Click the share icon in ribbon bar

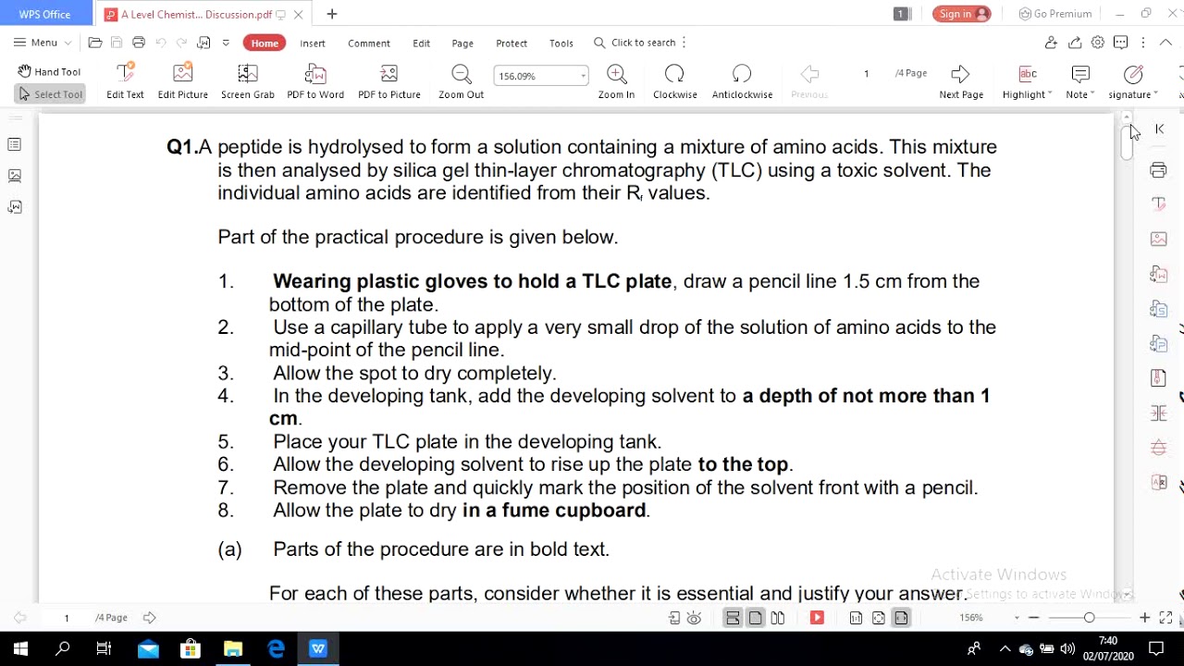point(1075,43)
